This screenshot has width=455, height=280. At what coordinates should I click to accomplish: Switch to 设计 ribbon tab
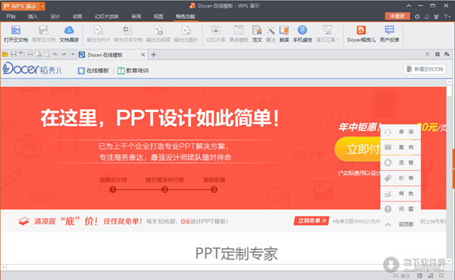pyautogui.click(x=55, y=17)
